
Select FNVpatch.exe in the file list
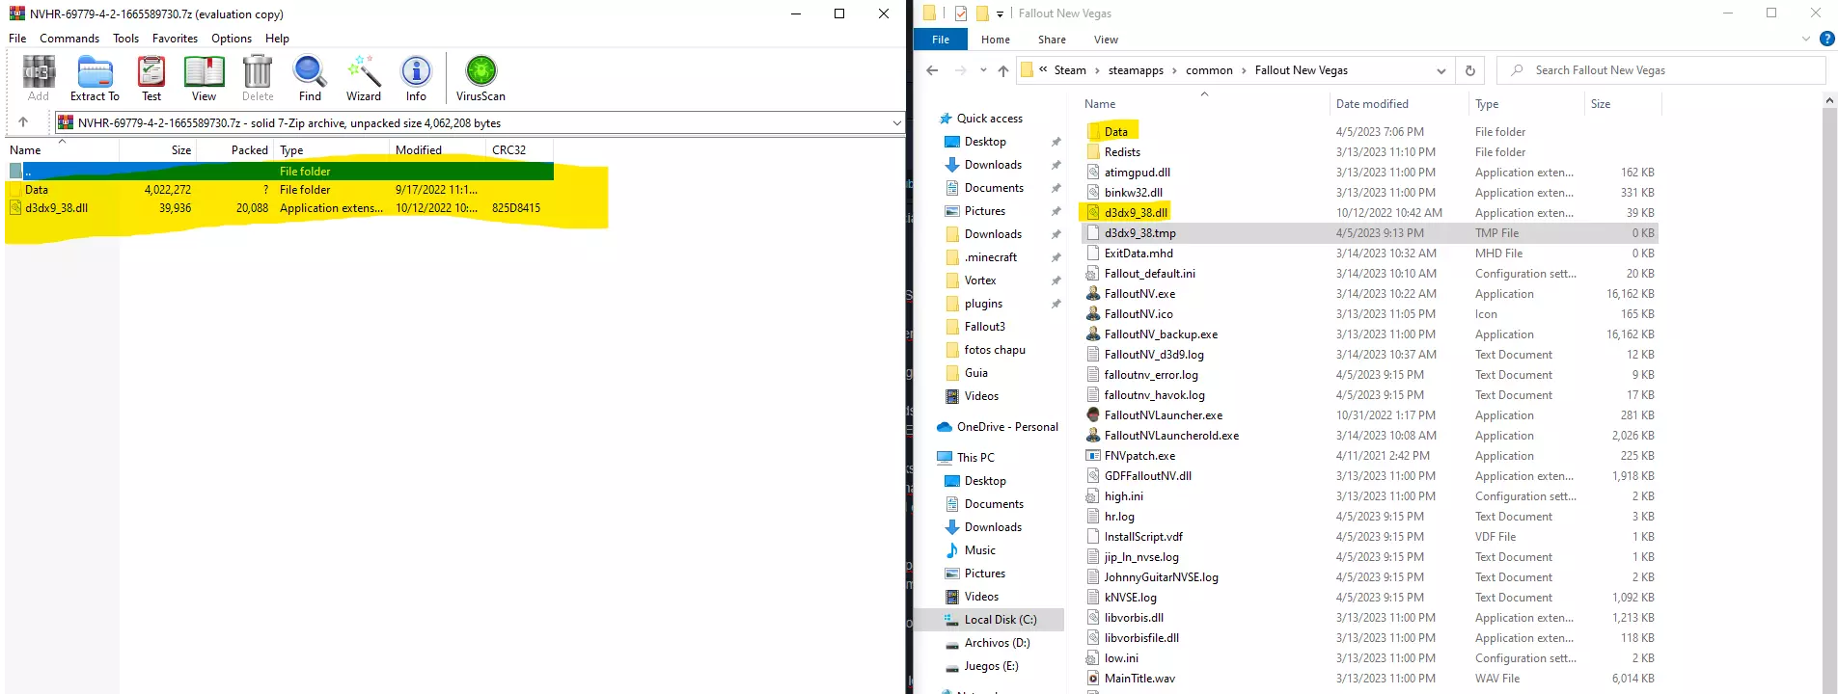(x=1139, y=456)
